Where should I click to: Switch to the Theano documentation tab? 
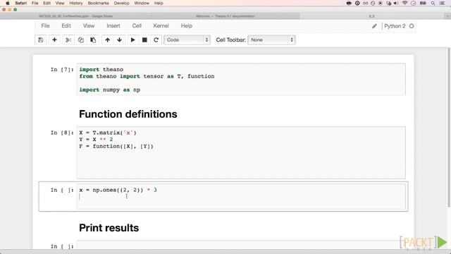225,16
